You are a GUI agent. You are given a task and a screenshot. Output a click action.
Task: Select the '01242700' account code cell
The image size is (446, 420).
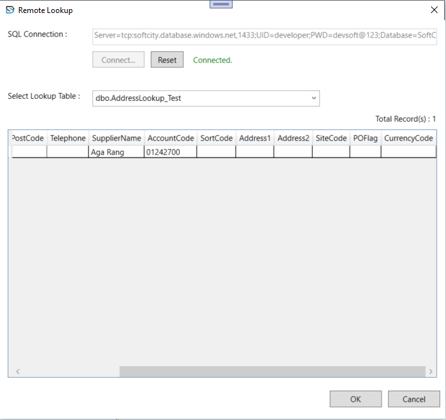pos(170,152)
